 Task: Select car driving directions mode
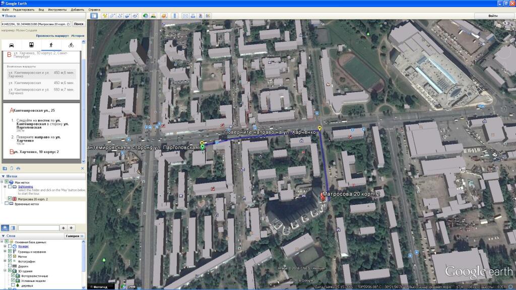click(x=12, y=45)
